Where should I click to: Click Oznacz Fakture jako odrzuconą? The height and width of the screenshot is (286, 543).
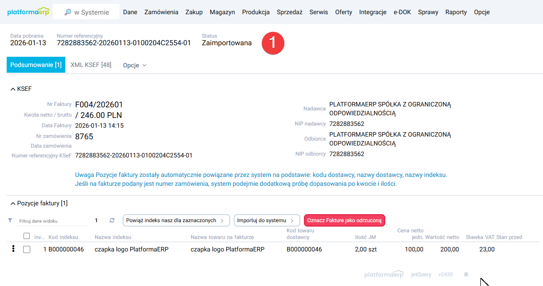click(344, 220)
